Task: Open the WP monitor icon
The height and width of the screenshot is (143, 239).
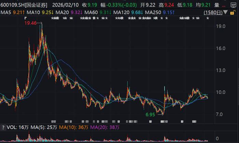Action: pos(233,5)
